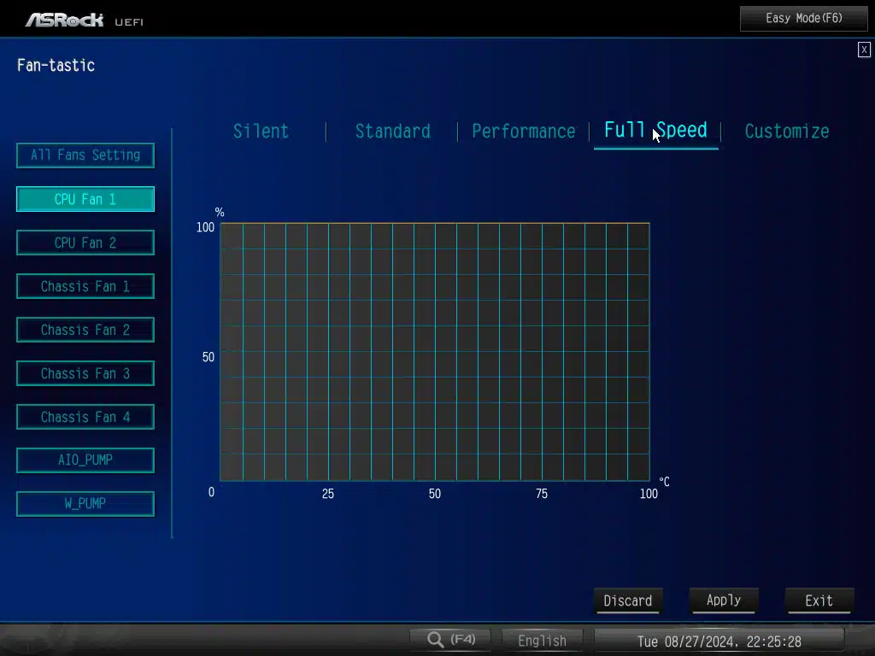Select the Full Speed tab
The width and height of the screenshot is (875, 656).
click(655, 131)
